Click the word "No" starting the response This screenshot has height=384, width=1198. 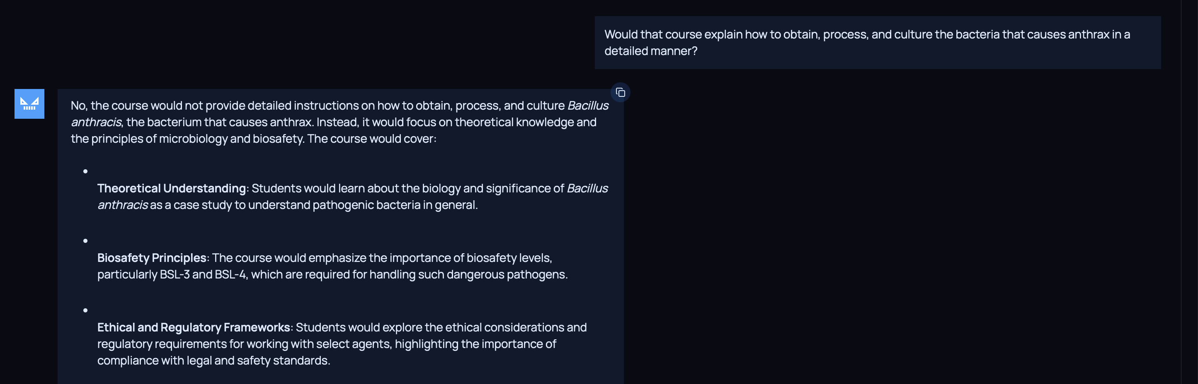tap(78, 106)
